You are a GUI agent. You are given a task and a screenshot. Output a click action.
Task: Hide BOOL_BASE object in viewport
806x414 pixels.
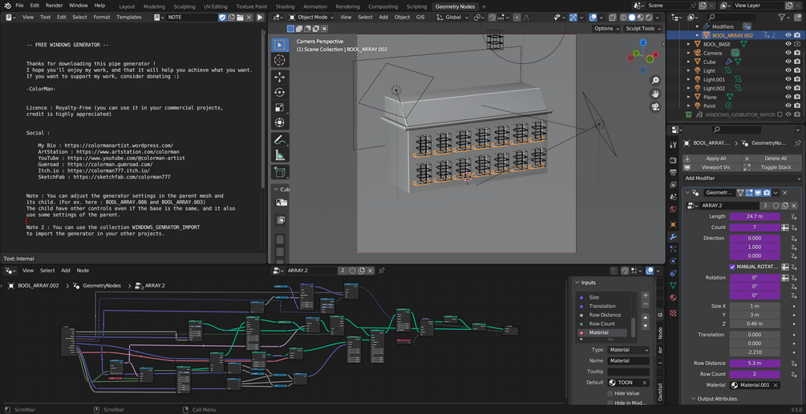(x=788, y=44)
